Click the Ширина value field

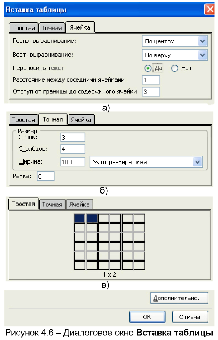73,162
